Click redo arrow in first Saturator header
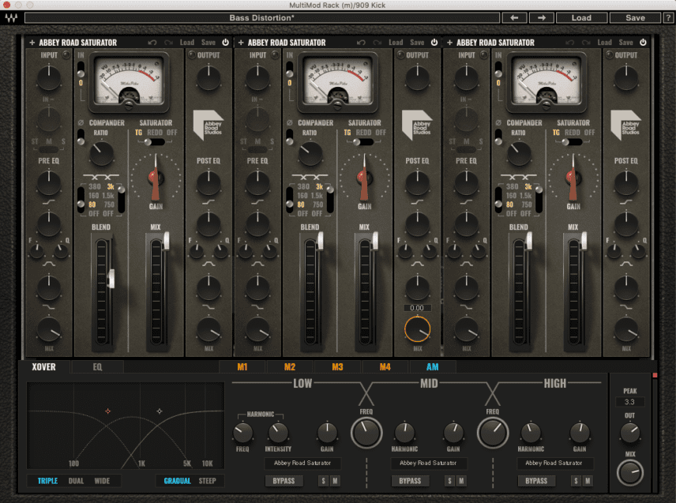This screenshot has width=676, height=503. (x=168, y=42)
